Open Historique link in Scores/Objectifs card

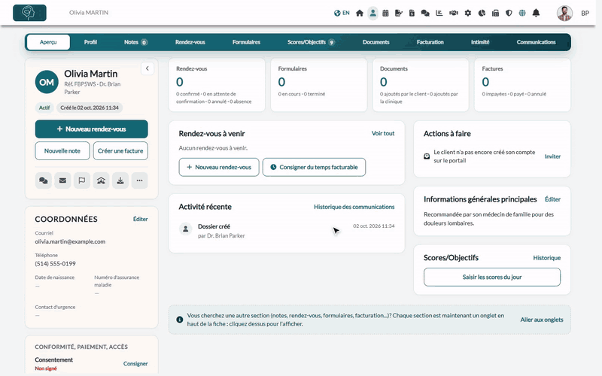pyautogui.click(x=547, y=258)
